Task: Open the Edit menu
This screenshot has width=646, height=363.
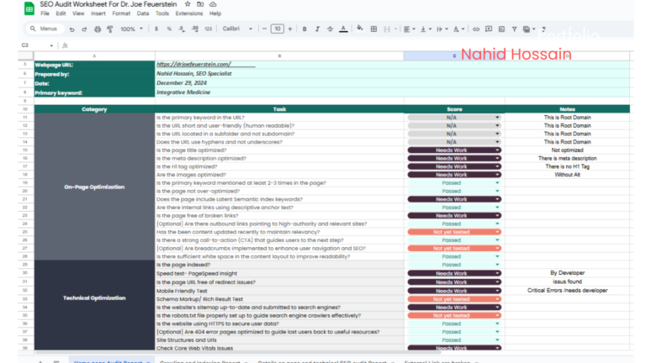Action: pos(61,13)
